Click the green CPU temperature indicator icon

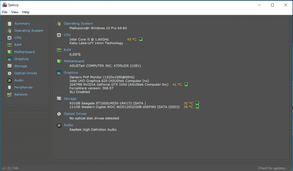(141, 39)
